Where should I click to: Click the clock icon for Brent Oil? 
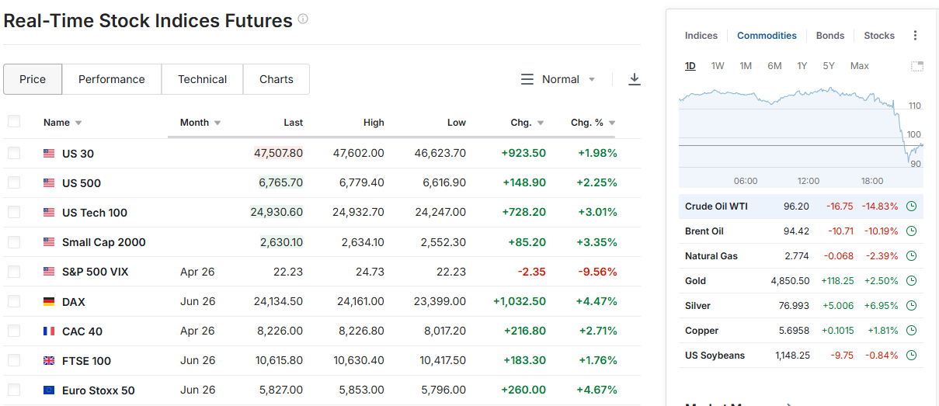[x=912, y=231]
